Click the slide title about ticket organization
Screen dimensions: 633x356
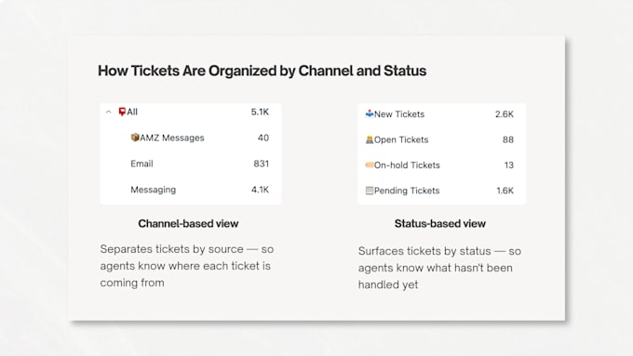pyautogui.click(x=262, y=71)
